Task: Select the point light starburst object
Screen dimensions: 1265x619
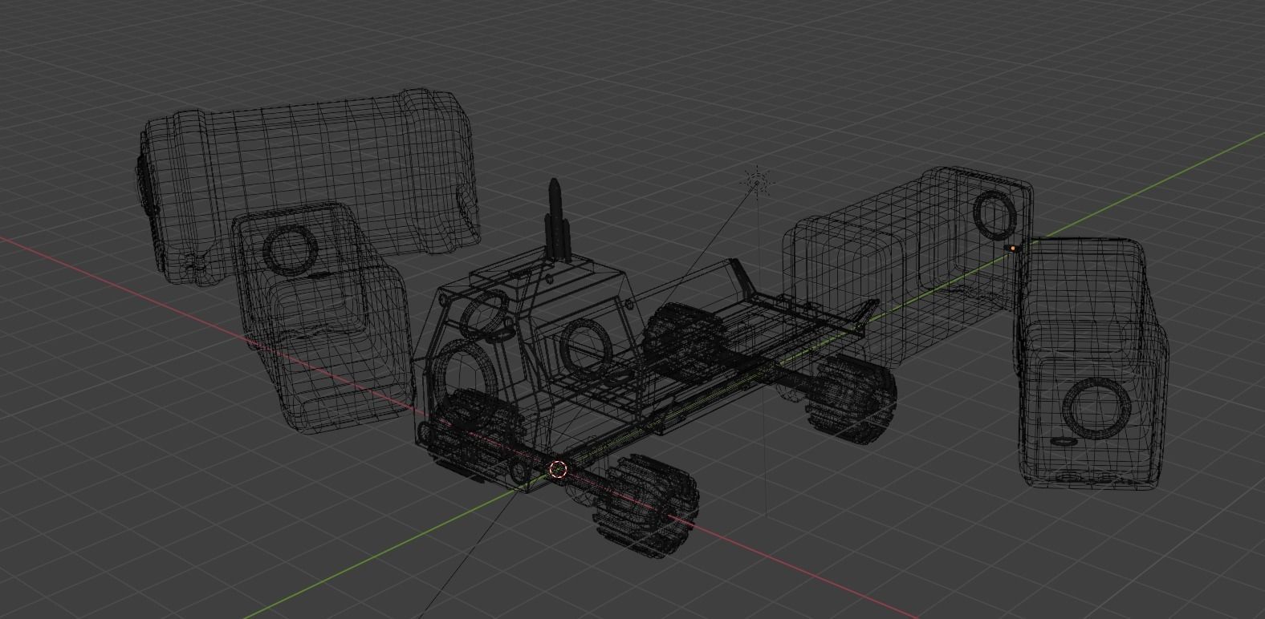Action: (755, 183)
